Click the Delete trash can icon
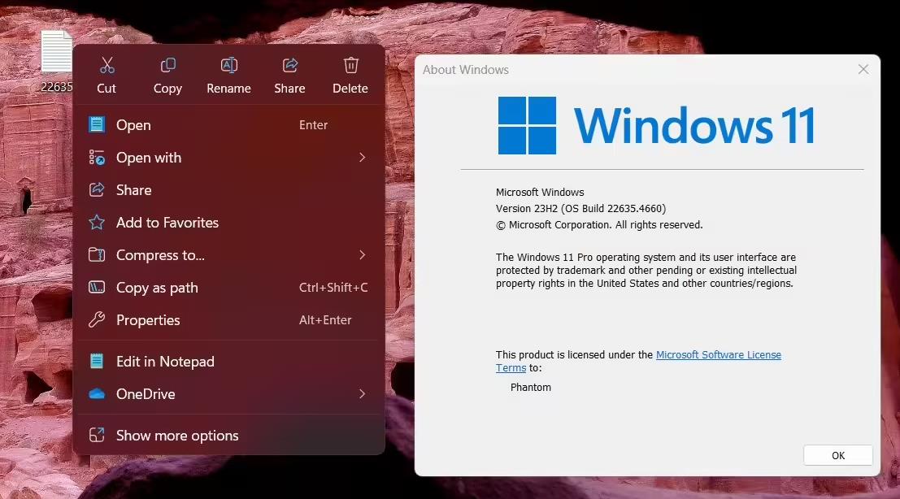 coord(350,65)
